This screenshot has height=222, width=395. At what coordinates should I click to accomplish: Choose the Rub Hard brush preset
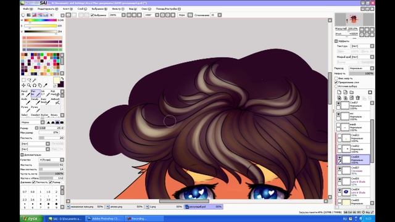(x=55, y=93)
